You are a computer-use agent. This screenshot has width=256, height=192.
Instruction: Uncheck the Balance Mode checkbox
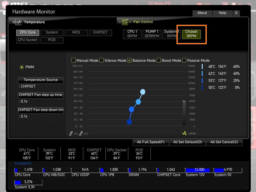click(x=129, y=60)
